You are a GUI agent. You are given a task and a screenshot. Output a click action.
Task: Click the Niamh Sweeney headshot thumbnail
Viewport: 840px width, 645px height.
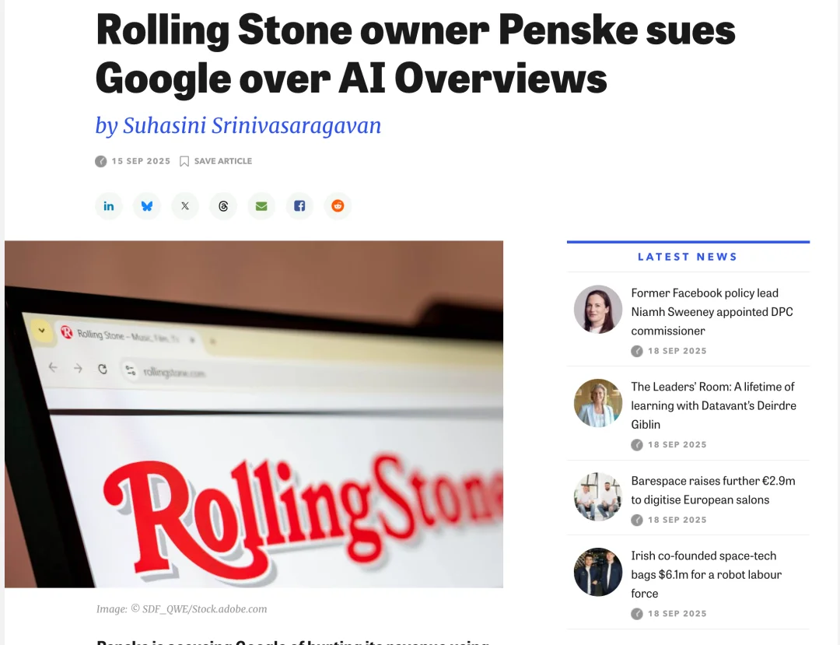click(x=597, y=309)
